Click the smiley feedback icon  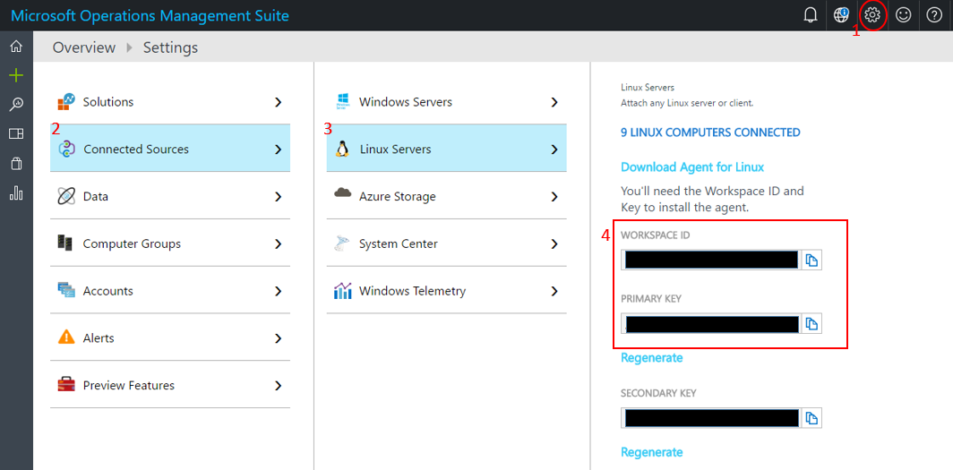pos(903,16)
